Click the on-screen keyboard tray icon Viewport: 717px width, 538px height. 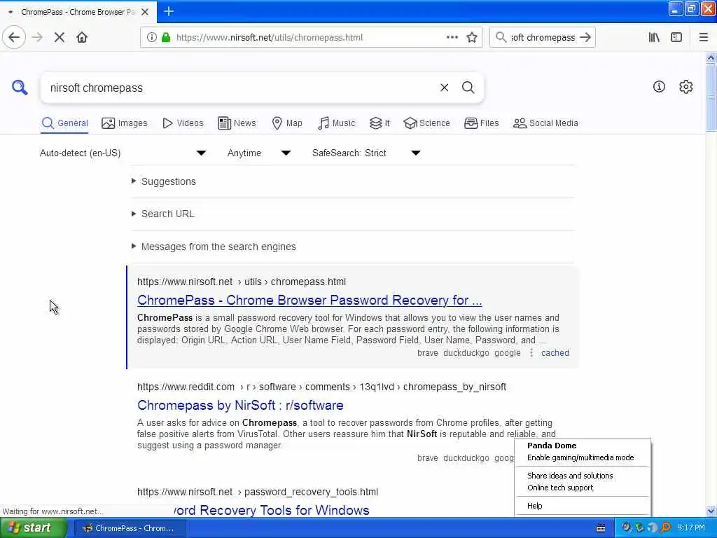pyautogui.click(x=600, y=528)
